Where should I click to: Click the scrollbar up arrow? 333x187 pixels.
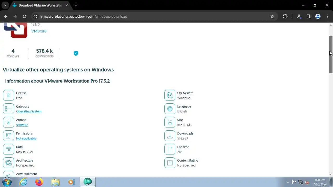[x=331, y=25]
